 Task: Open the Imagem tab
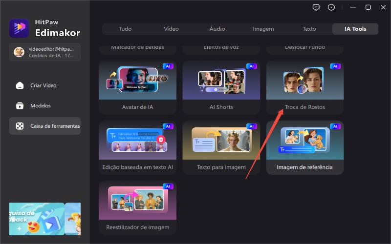[x=263, y=29]
